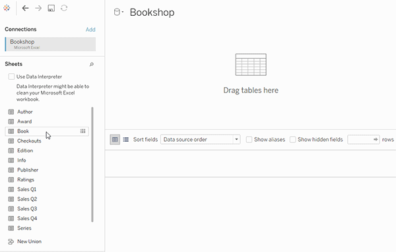Open the data source cylinder icon menu

coord(118,12)
